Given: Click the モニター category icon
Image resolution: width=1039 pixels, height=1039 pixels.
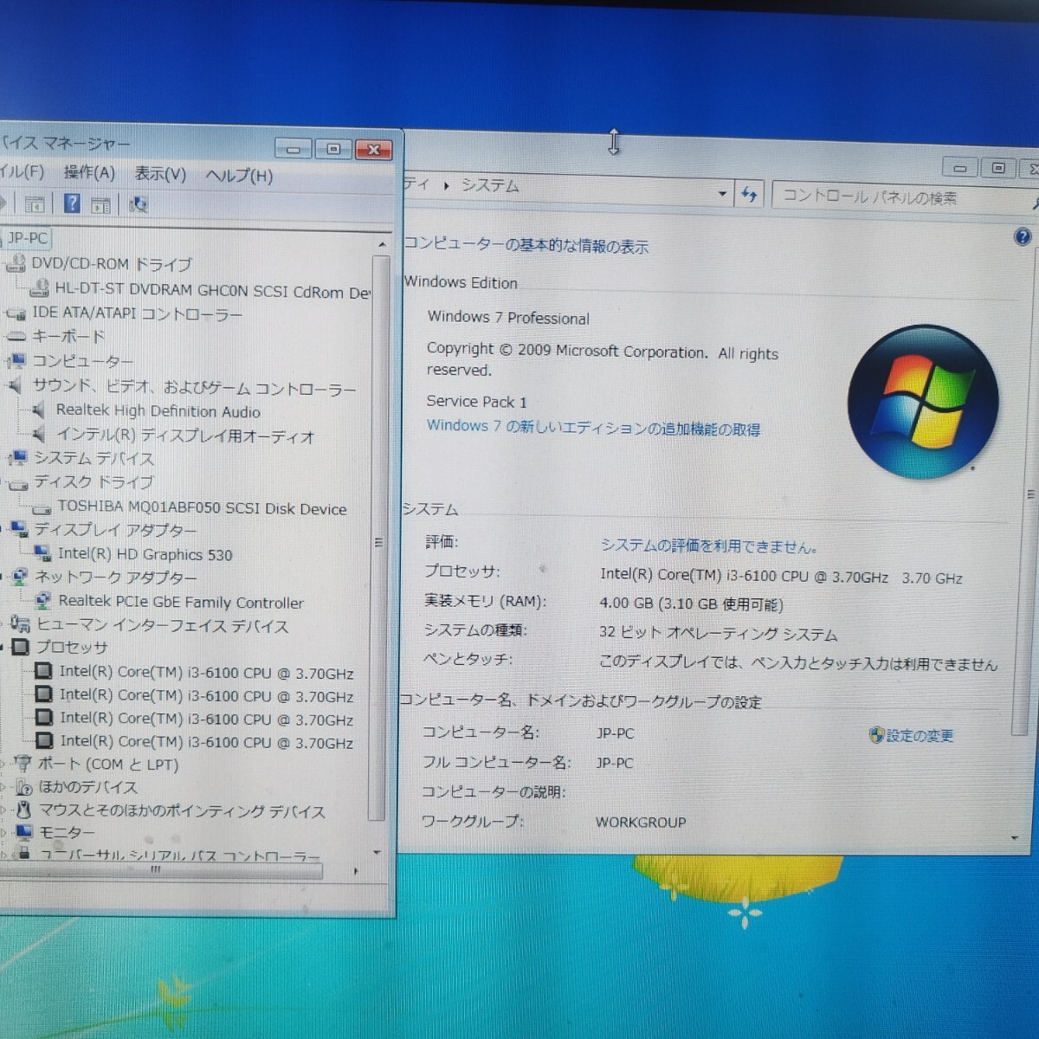Looking at the screenshot, I should point(24,832).
